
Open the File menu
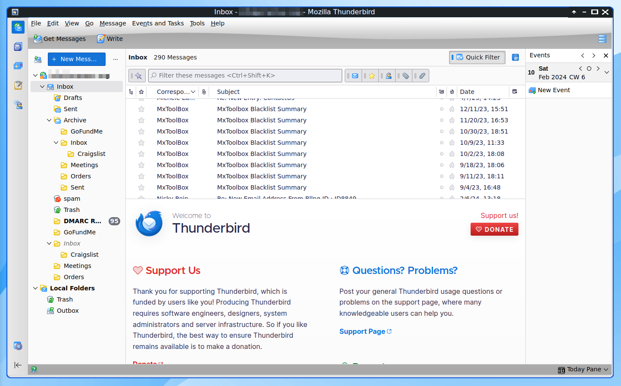(36, 23)
